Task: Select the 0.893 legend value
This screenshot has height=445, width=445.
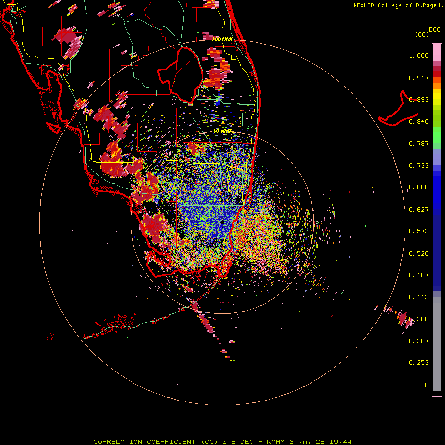Action: (419, 99)
